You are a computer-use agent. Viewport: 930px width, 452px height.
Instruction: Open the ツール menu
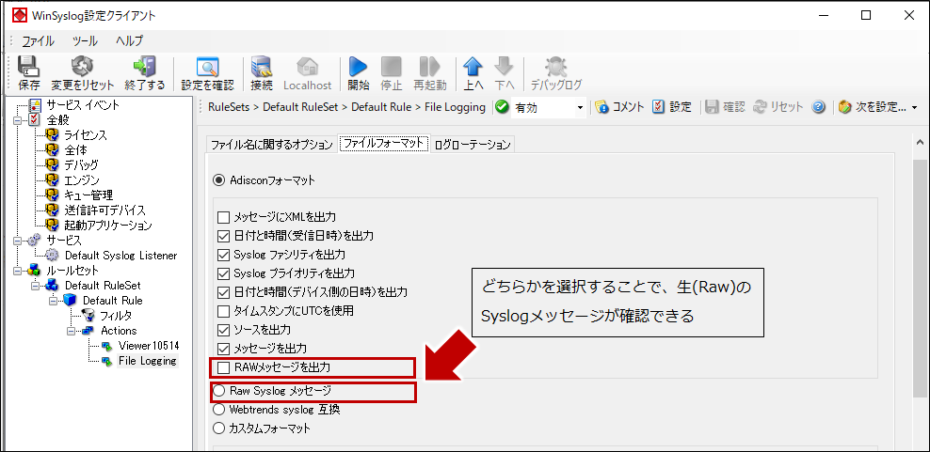[x=85, y=40]
